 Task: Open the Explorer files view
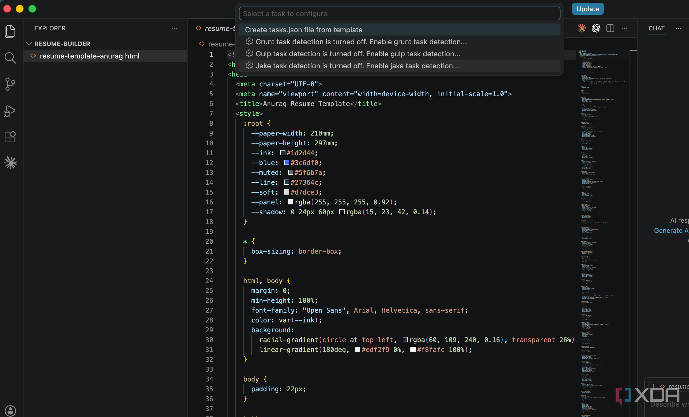coord(10,31)
